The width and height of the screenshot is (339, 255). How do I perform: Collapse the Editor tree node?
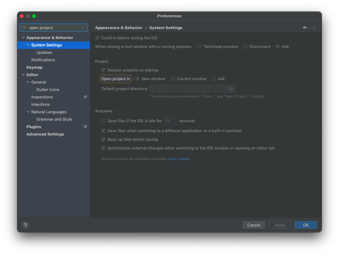[23, 75]
